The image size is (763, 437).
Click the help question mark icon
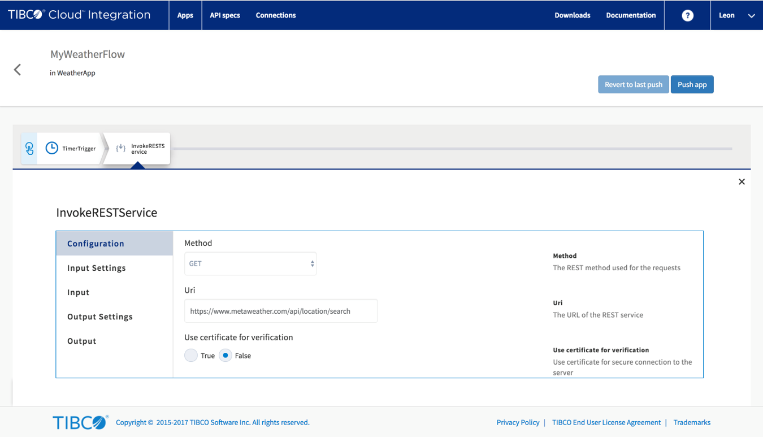tap(687, 15)
